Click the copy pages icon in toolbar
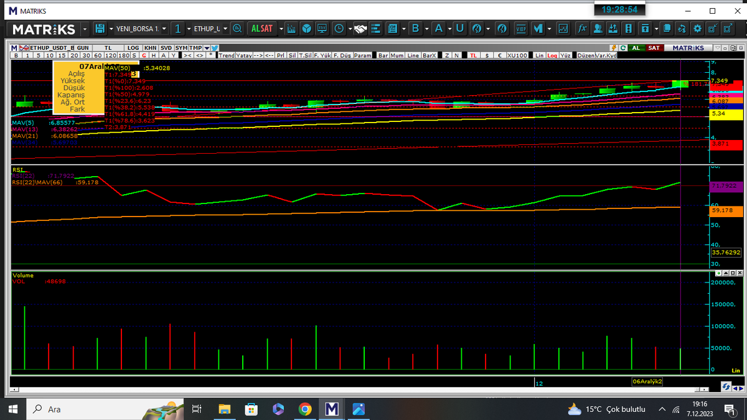Screen dimensions: 747x420 point(667,29)
